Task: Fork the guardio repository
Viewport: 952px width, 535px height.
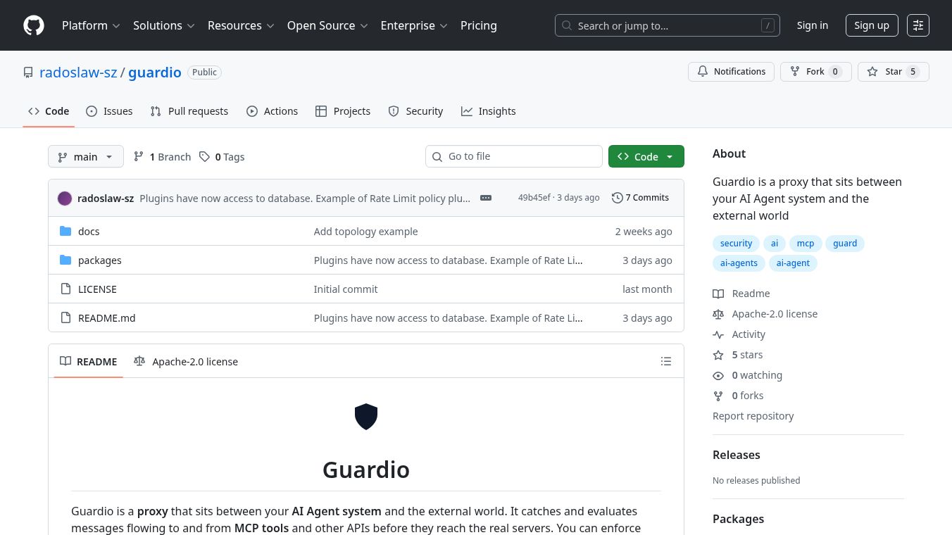Action: [815, 72]
